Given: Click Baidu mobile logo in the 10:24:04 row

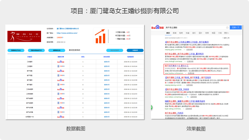Looking at the screenshot, I should 61,85.
